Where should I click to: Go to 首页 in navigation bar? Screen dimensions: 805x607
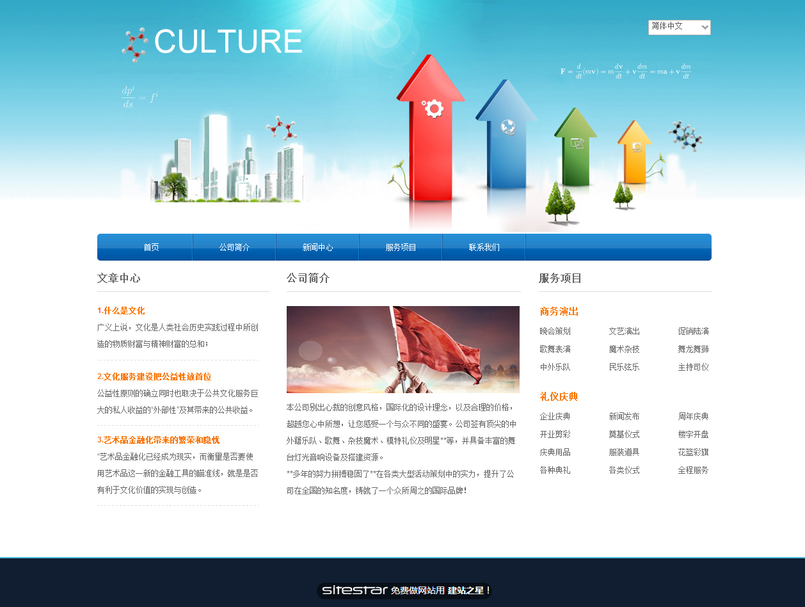pos(151,247)
